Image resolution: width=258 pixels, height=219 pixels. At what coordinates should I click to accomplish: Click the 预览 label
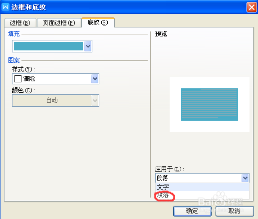[x=161, y=34]
